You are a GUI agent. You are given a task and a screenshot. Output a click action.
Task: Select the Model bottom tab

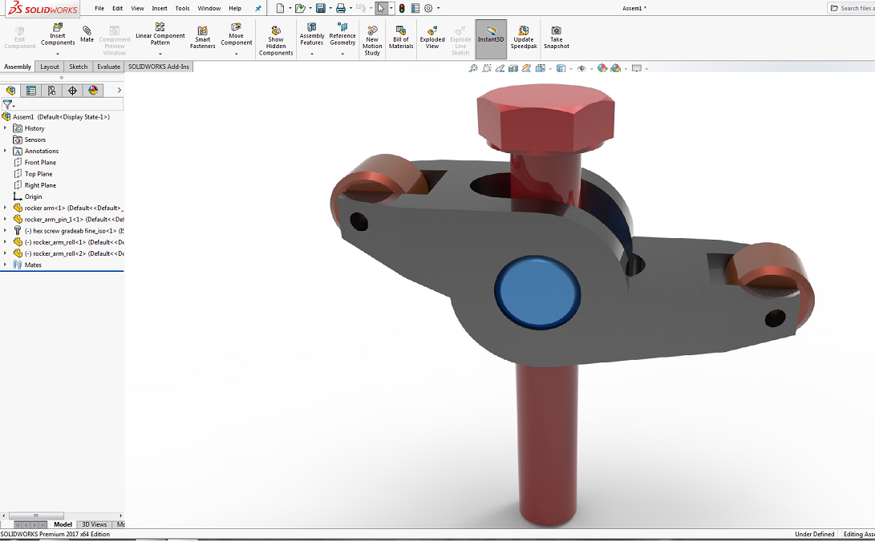[x=63, y=524]
